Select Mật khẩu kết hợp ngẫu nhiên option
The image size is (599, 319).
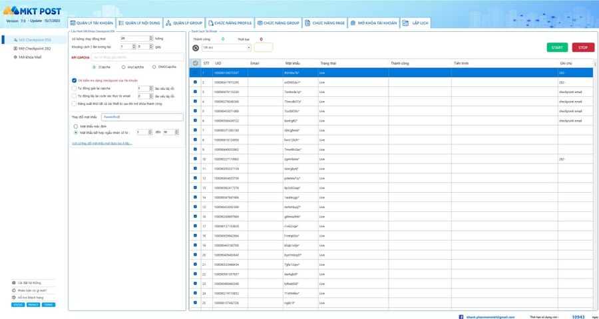[x=76, y=132]
